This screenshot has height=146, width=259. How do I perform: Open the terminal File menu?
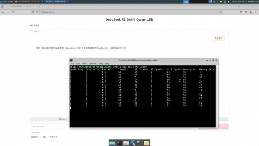(72, 64)
